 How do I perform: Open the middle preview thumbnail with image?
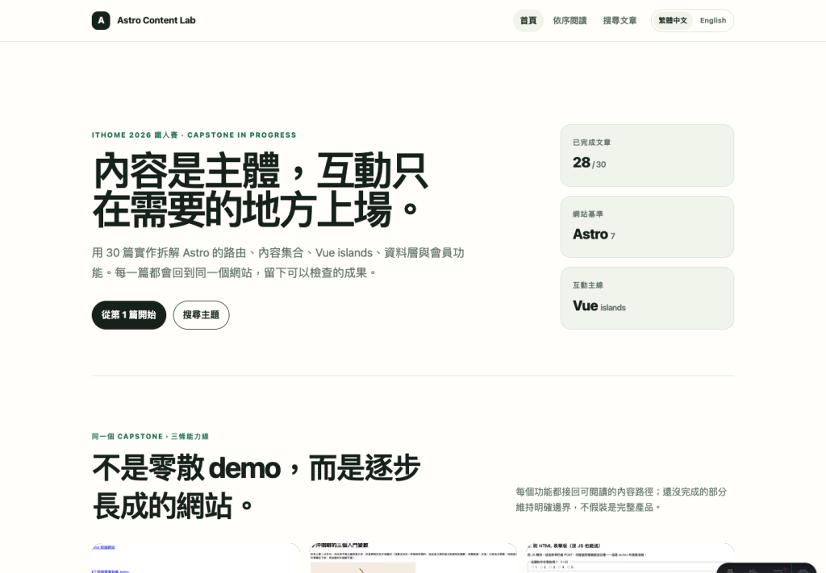[413, 558]
